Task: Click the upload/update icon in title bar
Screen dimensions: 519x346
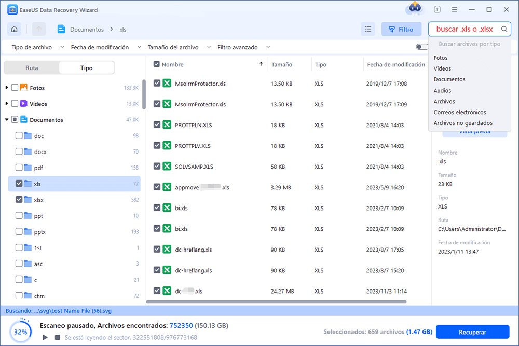Action: tap(437, 9)
